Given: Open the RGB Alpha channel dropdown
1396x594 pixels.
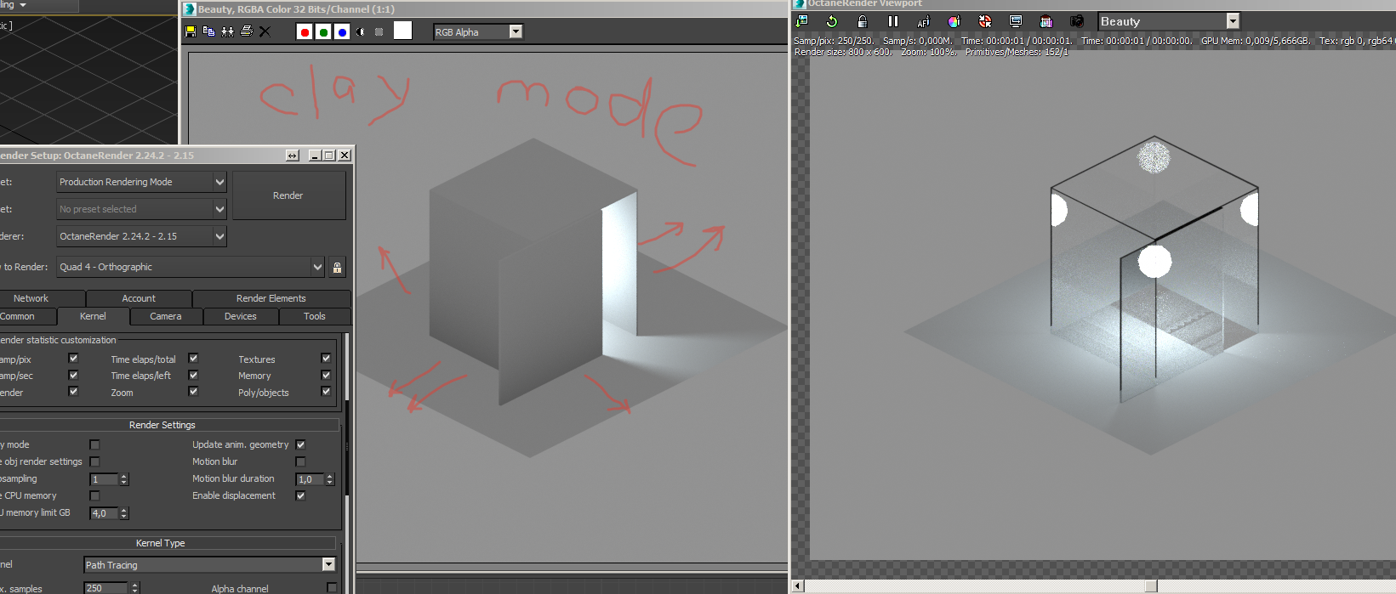Looking at the screenshot, I should tap(478, 31).
